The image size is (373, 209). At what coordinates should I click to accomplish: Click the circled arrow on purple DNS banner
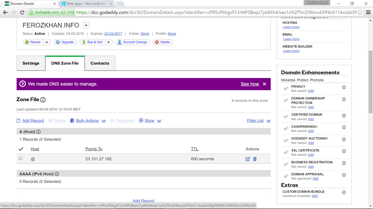click(x=23, y=84)
